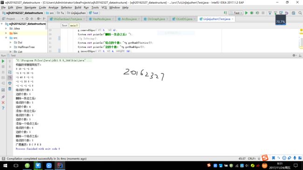Click the down stack trace arrow
Screen dimensions: 303x170
pyautogui.click(x=10, y=67)
